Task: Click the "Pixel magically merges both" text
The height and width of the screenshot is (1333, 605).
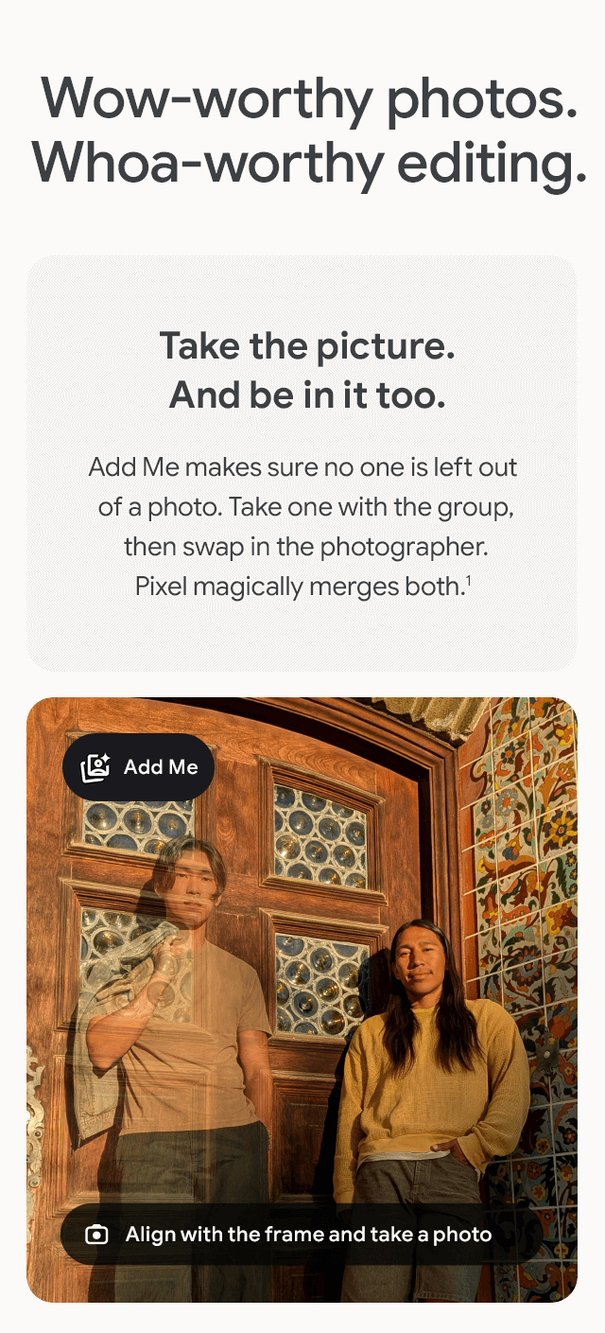Action: pos(298,587)
